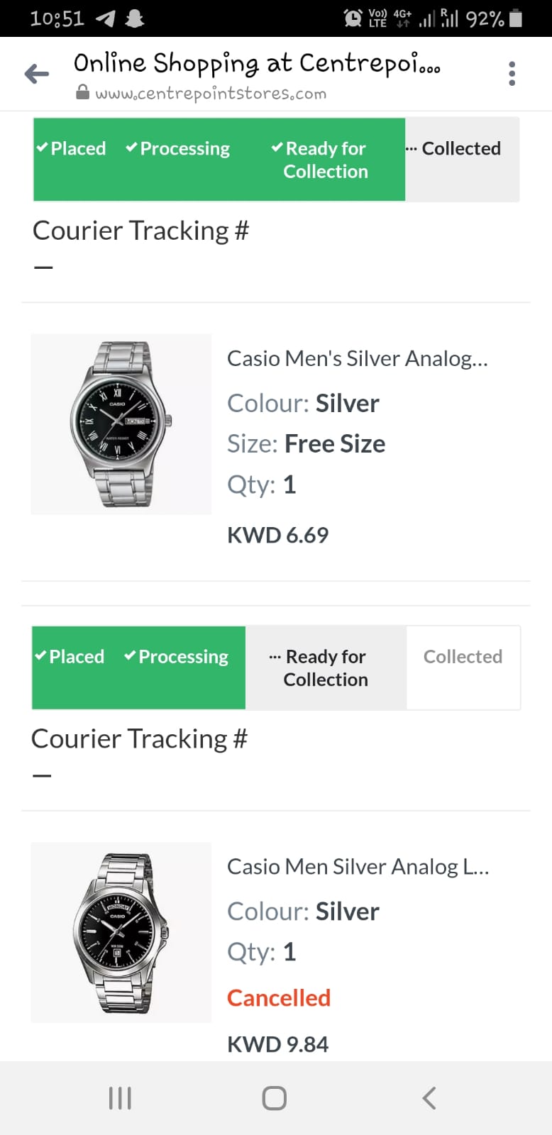Tap first order's Collected status step
552x1135 pixels.
pos(461,149)
